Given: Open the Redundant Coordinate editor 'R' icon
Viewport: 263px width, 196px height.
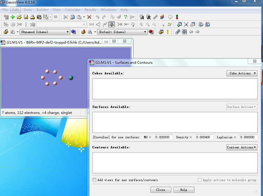Looking at the screenshot, I should (x=148, y=17).
